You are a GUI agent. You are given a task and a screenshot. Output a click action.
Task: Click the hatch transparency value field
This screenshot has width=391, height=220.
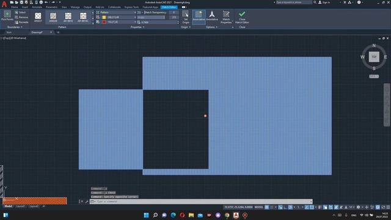(x=174, y=12)
